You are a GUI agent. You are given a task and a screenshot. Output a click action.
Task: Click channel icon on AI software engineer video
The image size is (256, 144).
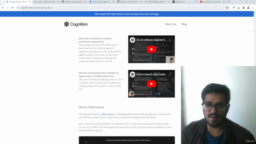tap(132, 40)
